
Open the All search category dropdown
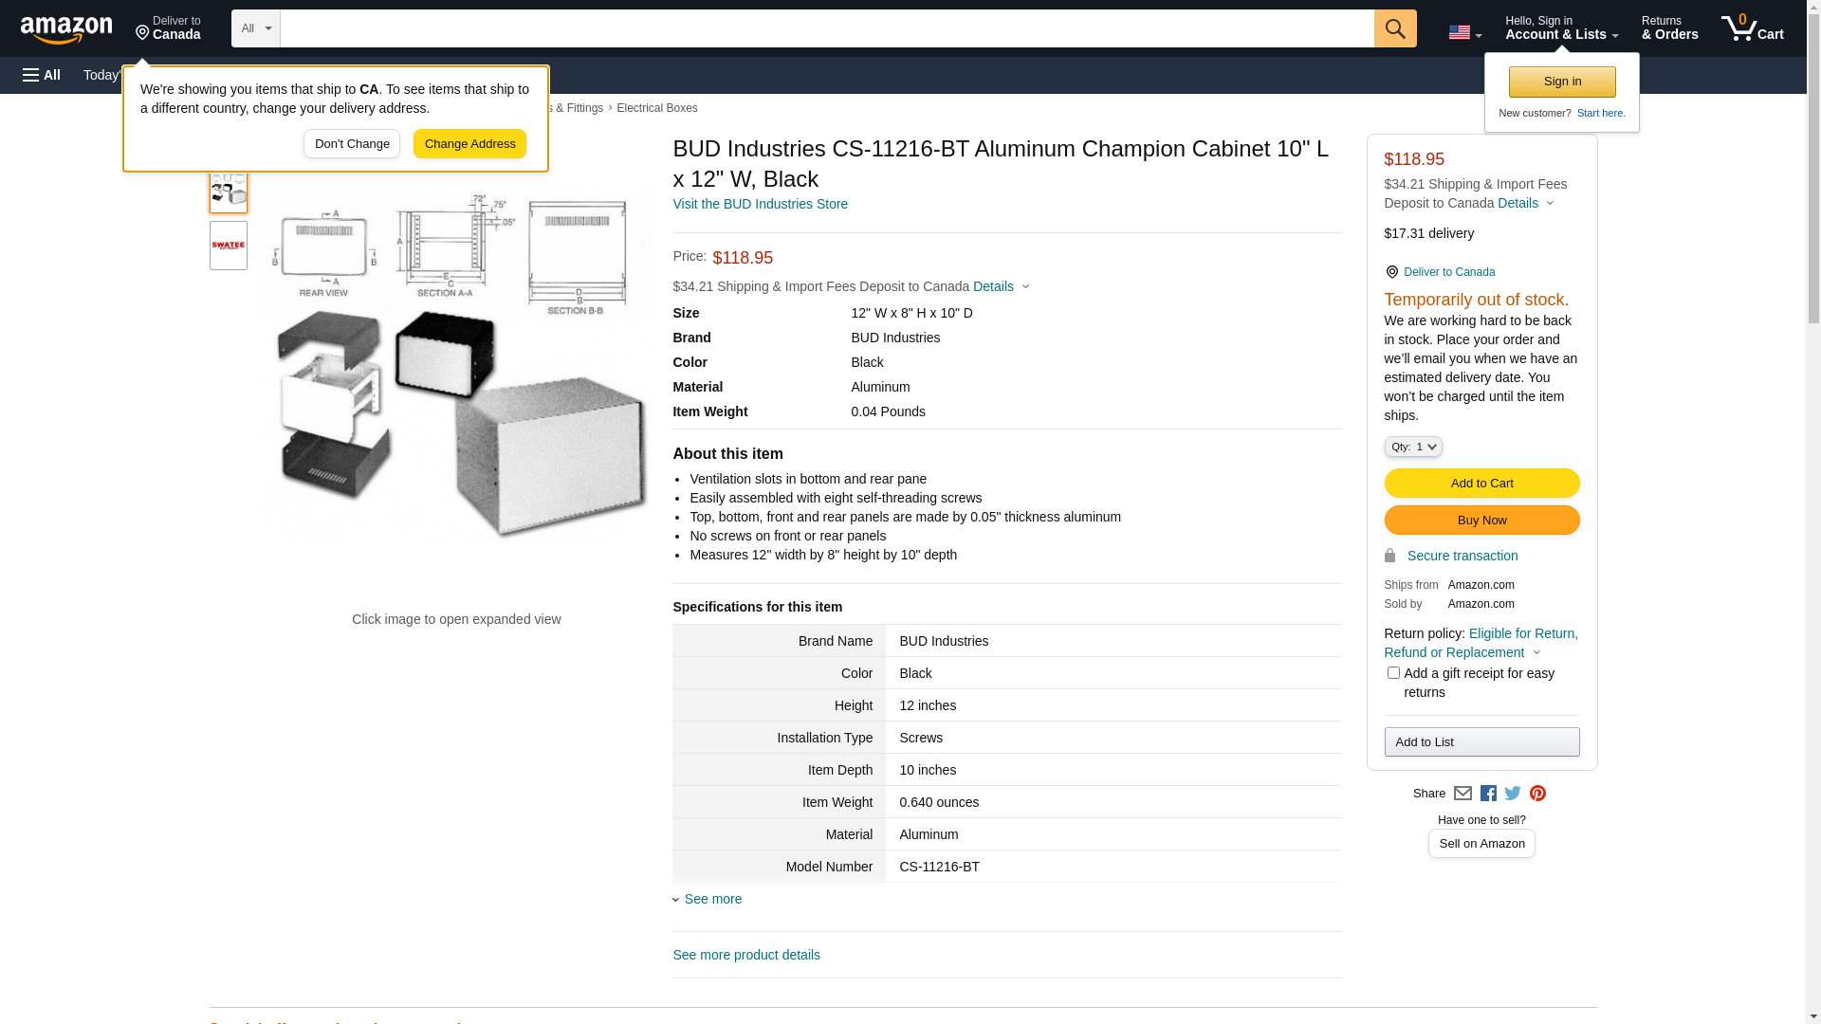tap(255, 28)
